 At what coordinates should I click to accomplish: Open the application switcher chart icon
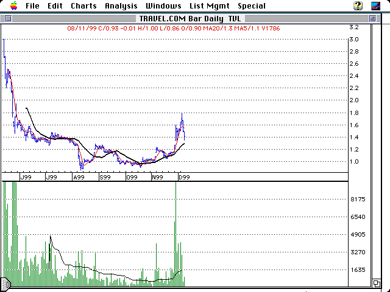(375, 5)
